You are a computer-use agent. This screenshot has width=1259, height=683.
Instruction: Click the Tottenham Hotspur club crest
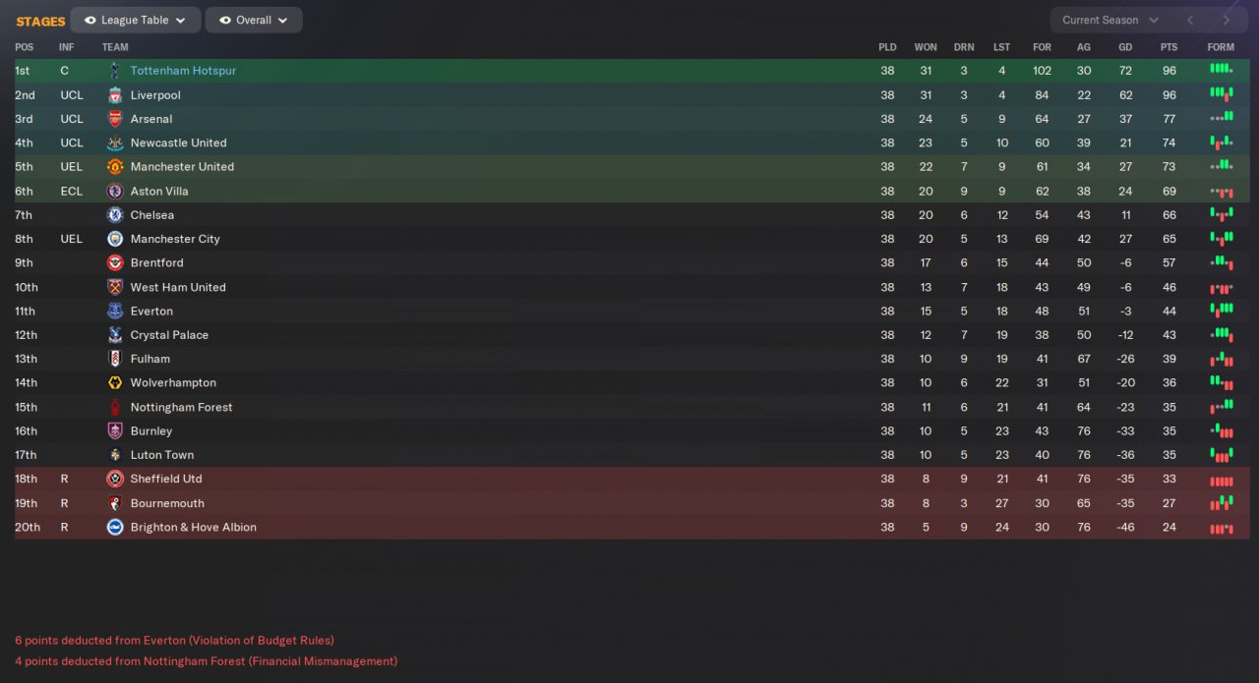click(x=115, y=71)
